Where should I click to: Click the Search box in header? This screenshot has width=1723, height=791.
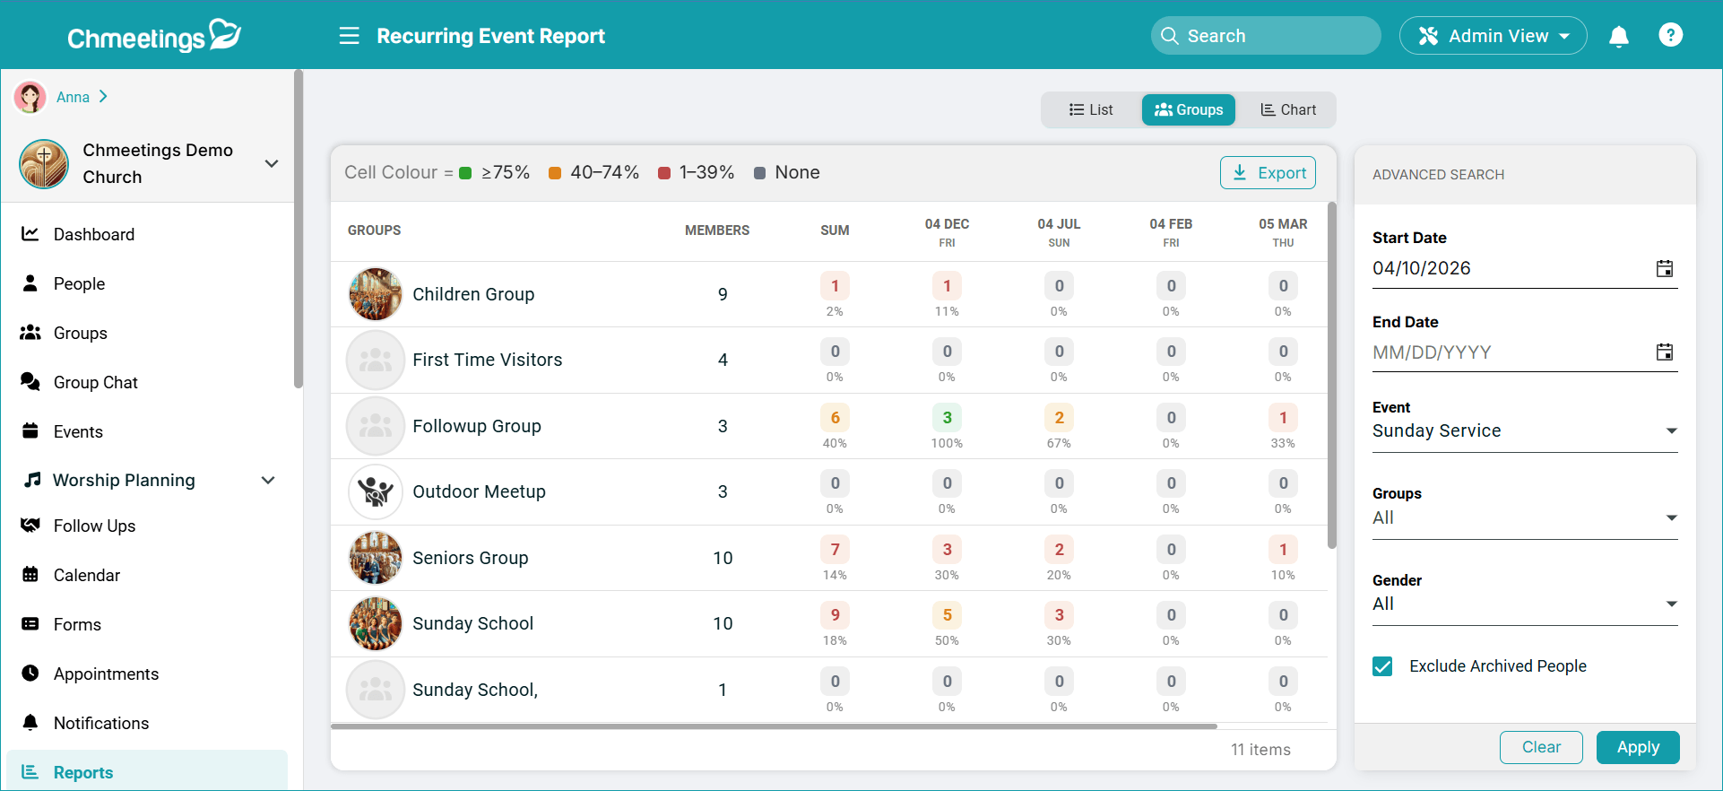(x=1266, y=36)
